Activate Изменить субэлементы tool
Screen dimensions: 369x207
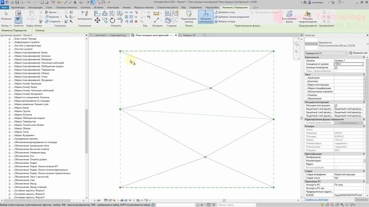tap(205, 17)
